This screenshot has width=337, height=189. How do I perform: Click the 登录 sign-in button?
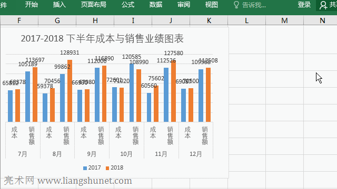[304, 5]
